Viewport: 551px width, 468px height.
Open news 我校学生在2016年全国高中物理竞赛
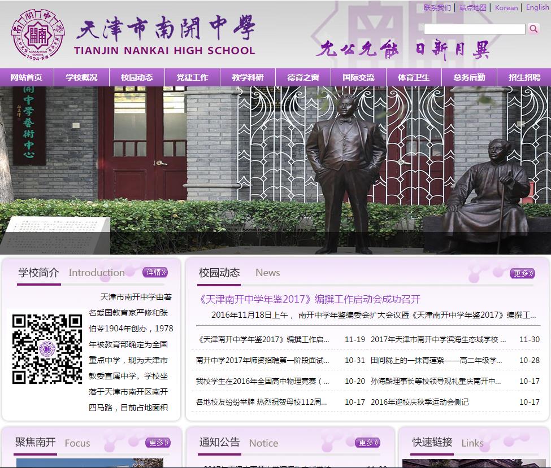coord(262,381)
